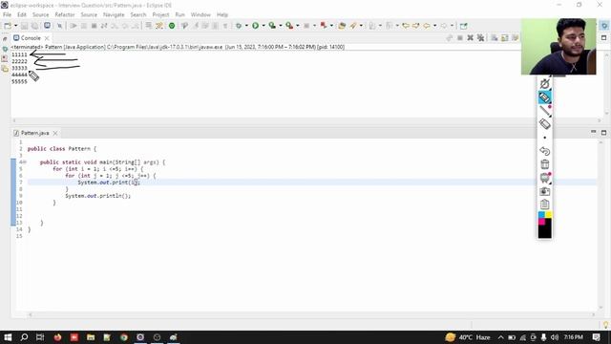Viewport: 611px width, 344px height.
Task: Click Remove Launch icon in the Console toolbar
Action: pos(471,38)
